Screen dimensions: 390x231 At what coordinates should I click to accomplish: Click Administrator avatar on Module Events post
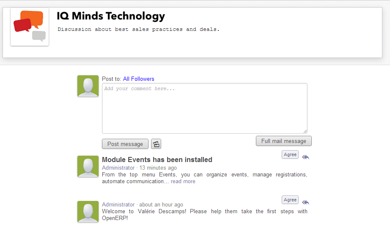point(88,166)
